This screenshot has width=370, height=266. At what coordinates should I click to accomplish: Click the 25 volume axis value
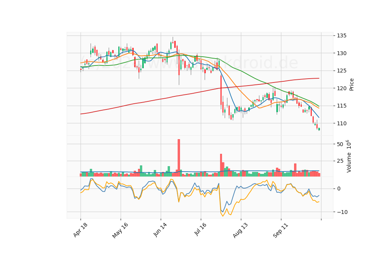pyautogui.click(x=340, y=161)
